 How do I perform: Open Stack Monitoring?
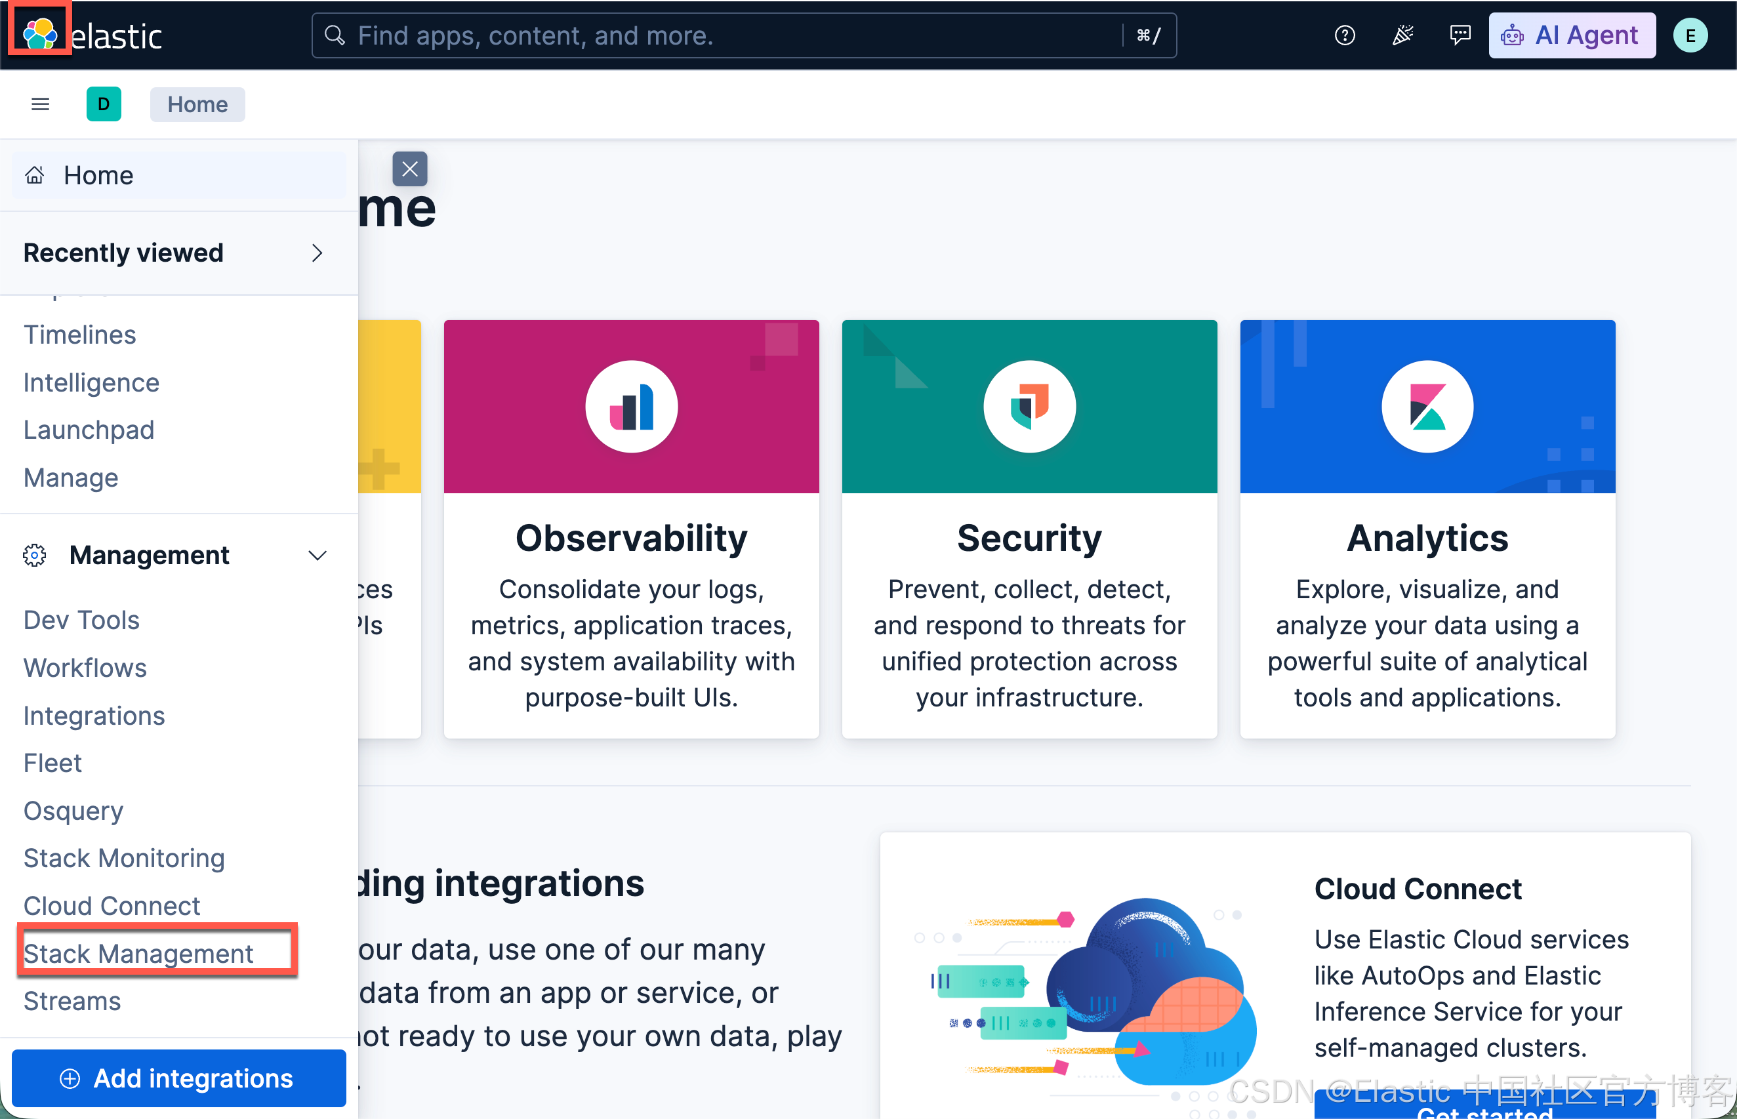(x=124, y=858)
